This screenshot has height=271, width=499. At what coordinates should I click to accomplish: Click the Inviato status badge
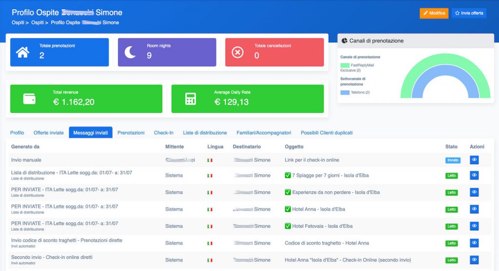[452, 160]
